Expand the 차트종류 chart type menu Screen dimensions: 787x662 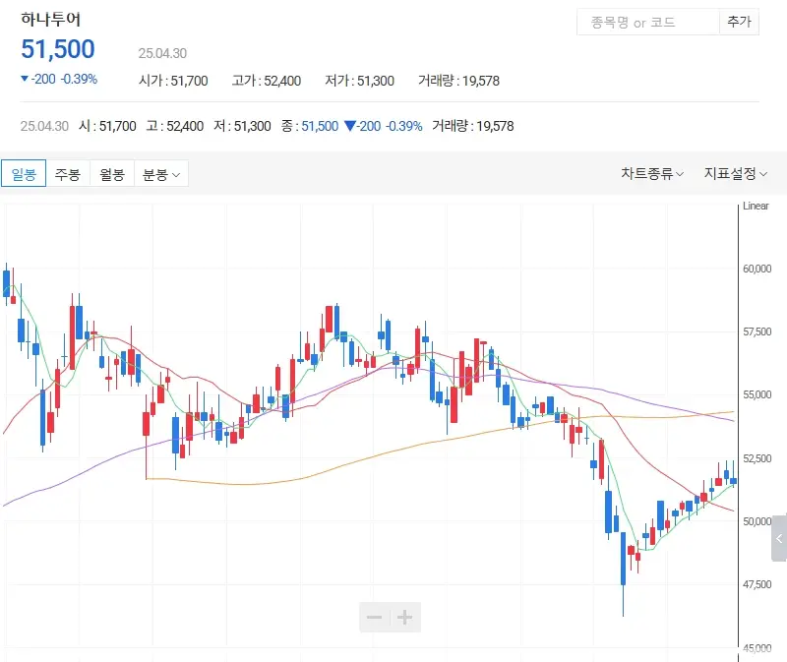pyautogui.click(x=652, y=174)
